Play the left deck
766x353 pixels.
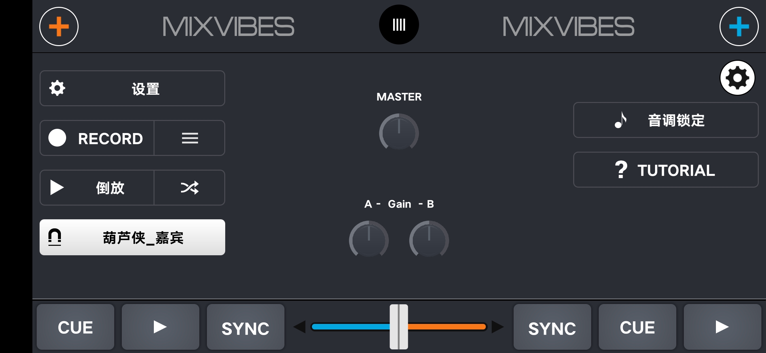pos(160,327)
